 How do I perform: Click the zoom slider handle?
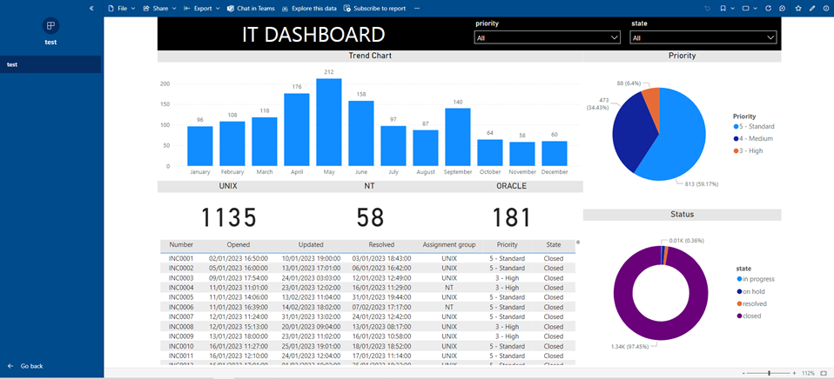pos(770,372)
